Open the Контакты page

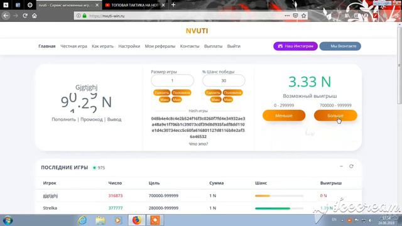pyautogui.click(x=190, y=46)
